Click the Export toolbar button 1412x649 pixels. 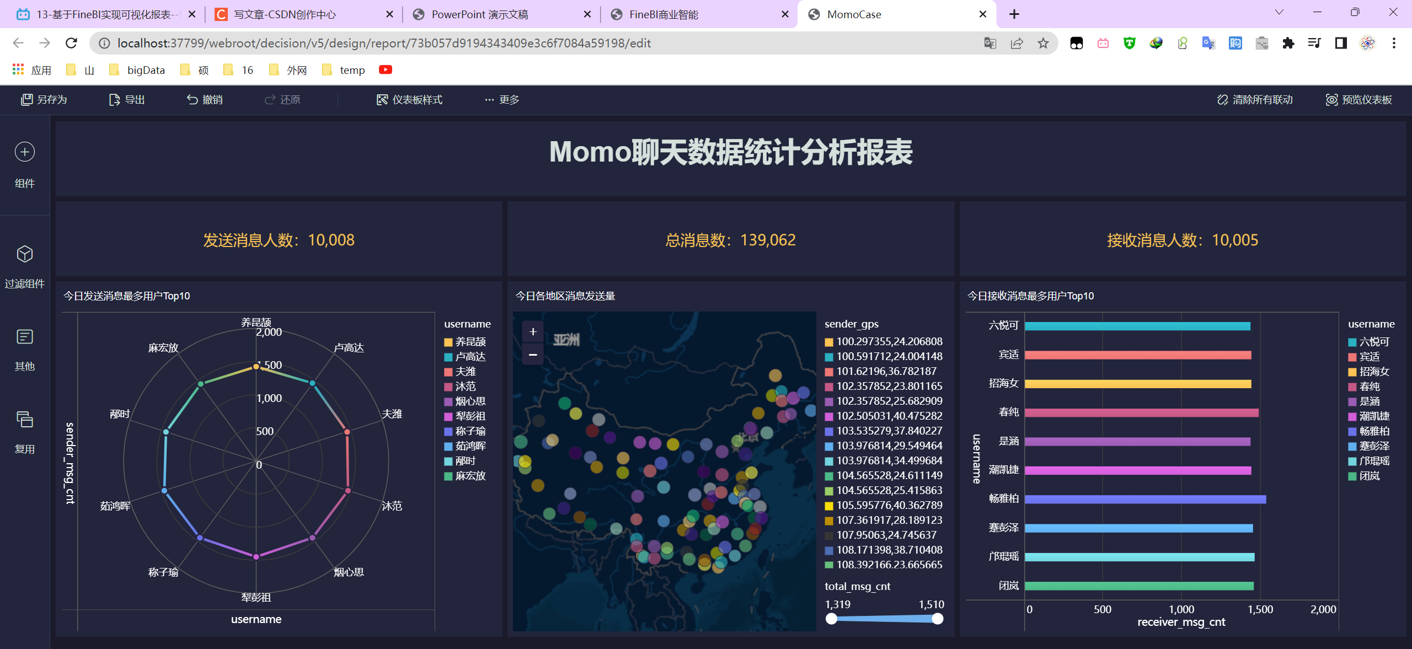(127, 100)
